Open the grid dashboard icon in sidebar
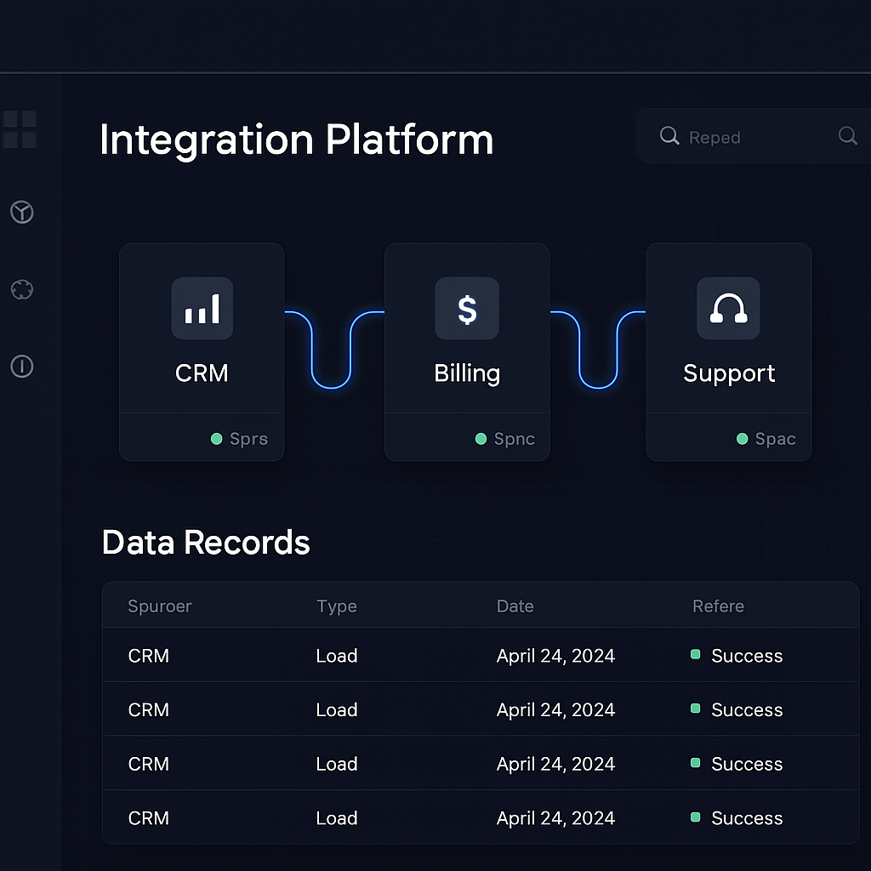 [20, 129]
